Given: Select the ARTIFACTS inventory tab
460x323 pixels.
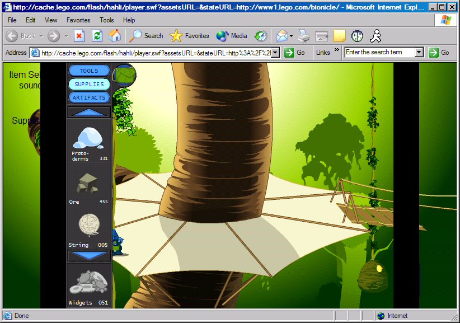Looking at the screenshot, I should (89, 98).
